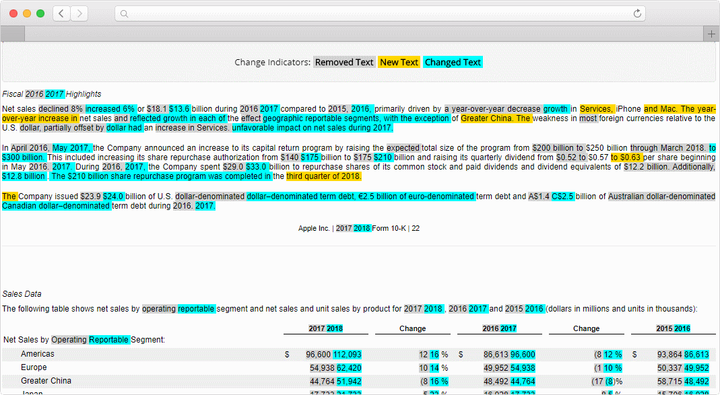Click the 'Canadian dollar–denominated' changed text
Image resolution: width=720 pixels, height=395 pixels.
(56, 206)
